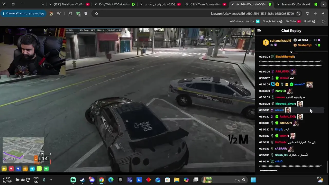Reload the Kick page

tap(307, 13)
